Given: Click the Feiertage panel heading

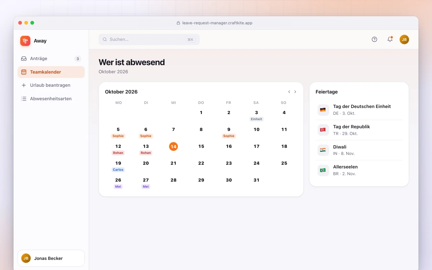Looking at the screenshot, I should pyautogui.click(x=327, y=92).
